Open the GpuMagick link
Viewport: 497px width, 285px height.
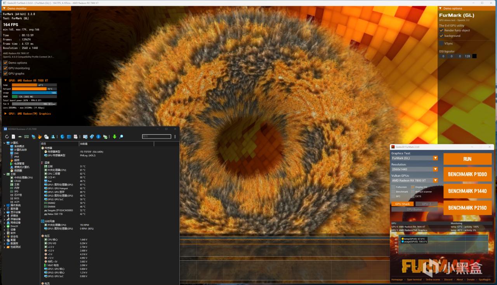pos(485,280)
